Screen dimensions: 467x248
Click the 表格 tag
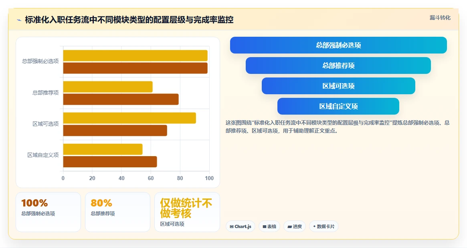pos(269,226)
